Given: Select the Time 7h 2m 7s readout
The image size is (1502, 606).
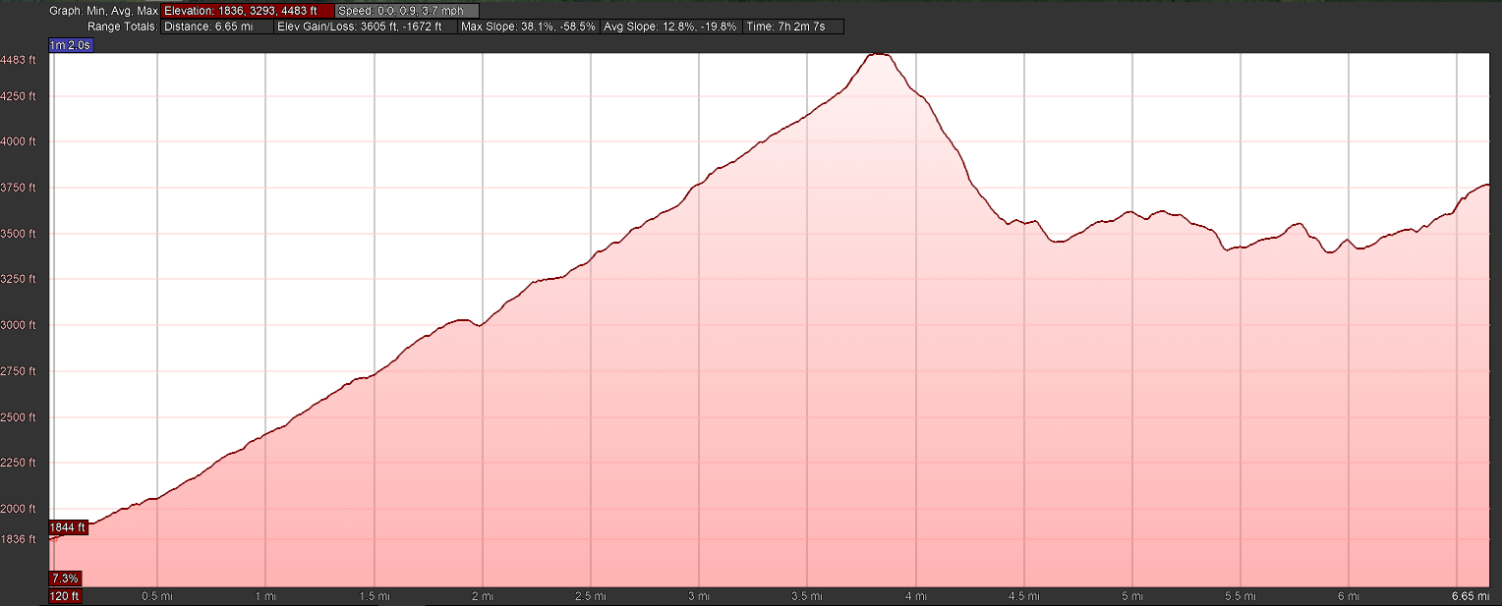Looking at the screenshot, I should (793, 27).
